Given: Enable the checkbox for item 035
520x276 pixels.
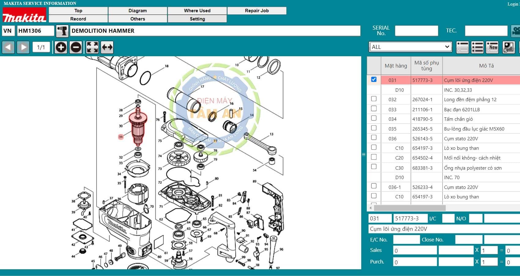Looking at the screenshot, I should click(x=374, y=128).
